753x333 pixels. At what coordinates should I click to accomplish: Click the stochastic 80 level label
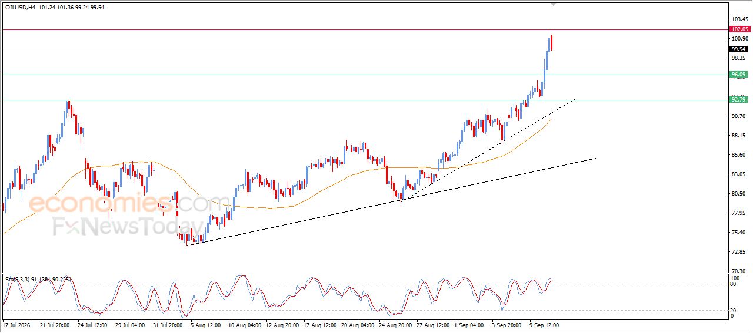coord(734,284)
